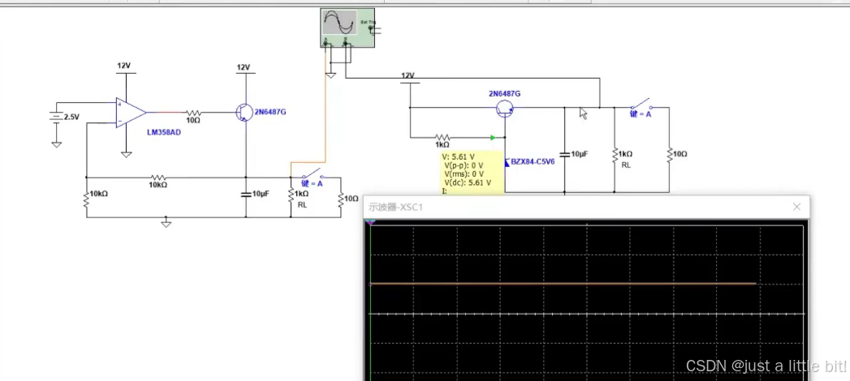Click the oscilloscope's channel B terminal
The height and width of the screenshot is (381, 850).
point(345,42)
